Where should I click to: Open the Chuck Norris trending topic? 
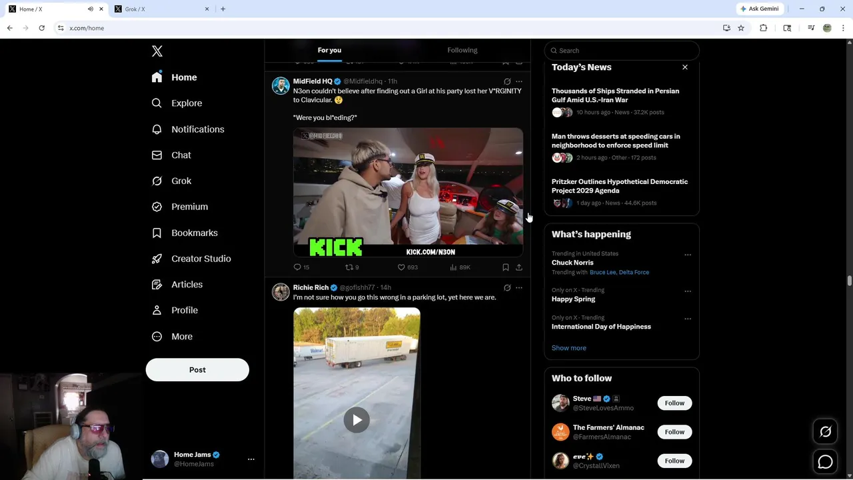coord(572,263)
